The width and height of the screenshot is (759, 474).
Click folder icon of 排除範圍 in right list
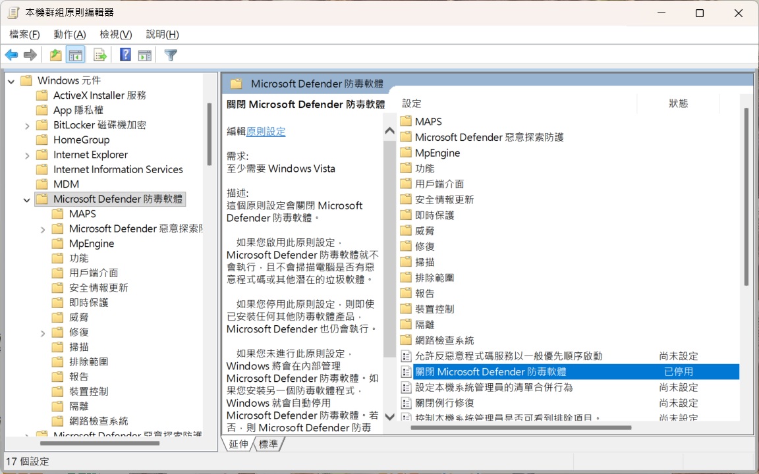pos(406,278)
